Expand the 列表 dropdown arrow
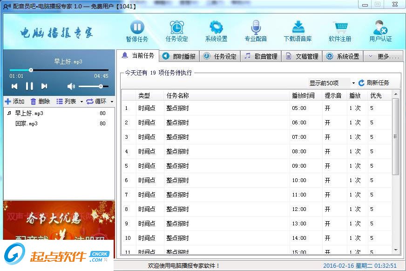Screen dimensions: 406x271 pos(81,102)
